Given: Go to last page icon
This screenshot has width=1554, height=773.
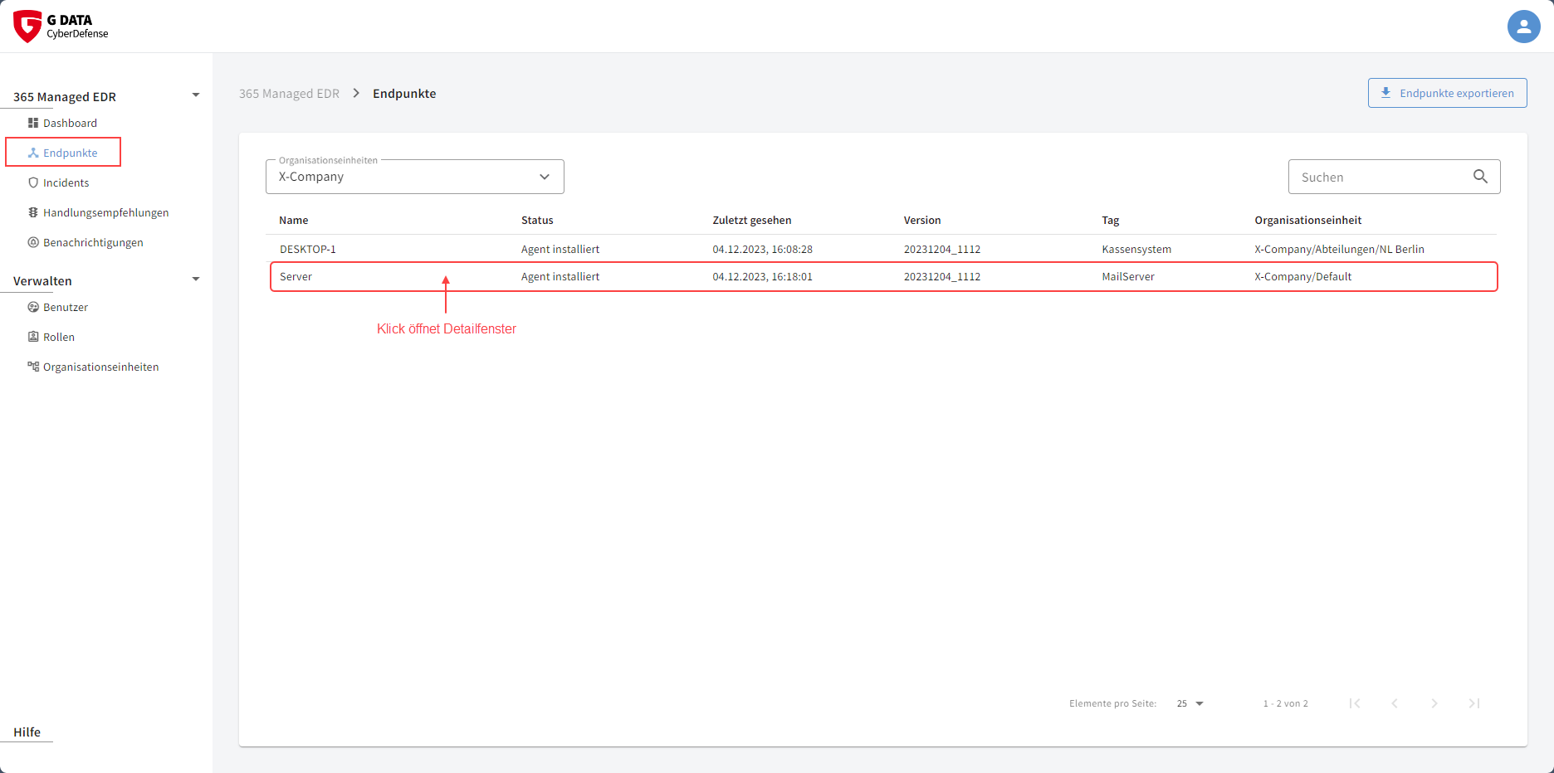Looking at the screenshot, I should point(1474,703).
